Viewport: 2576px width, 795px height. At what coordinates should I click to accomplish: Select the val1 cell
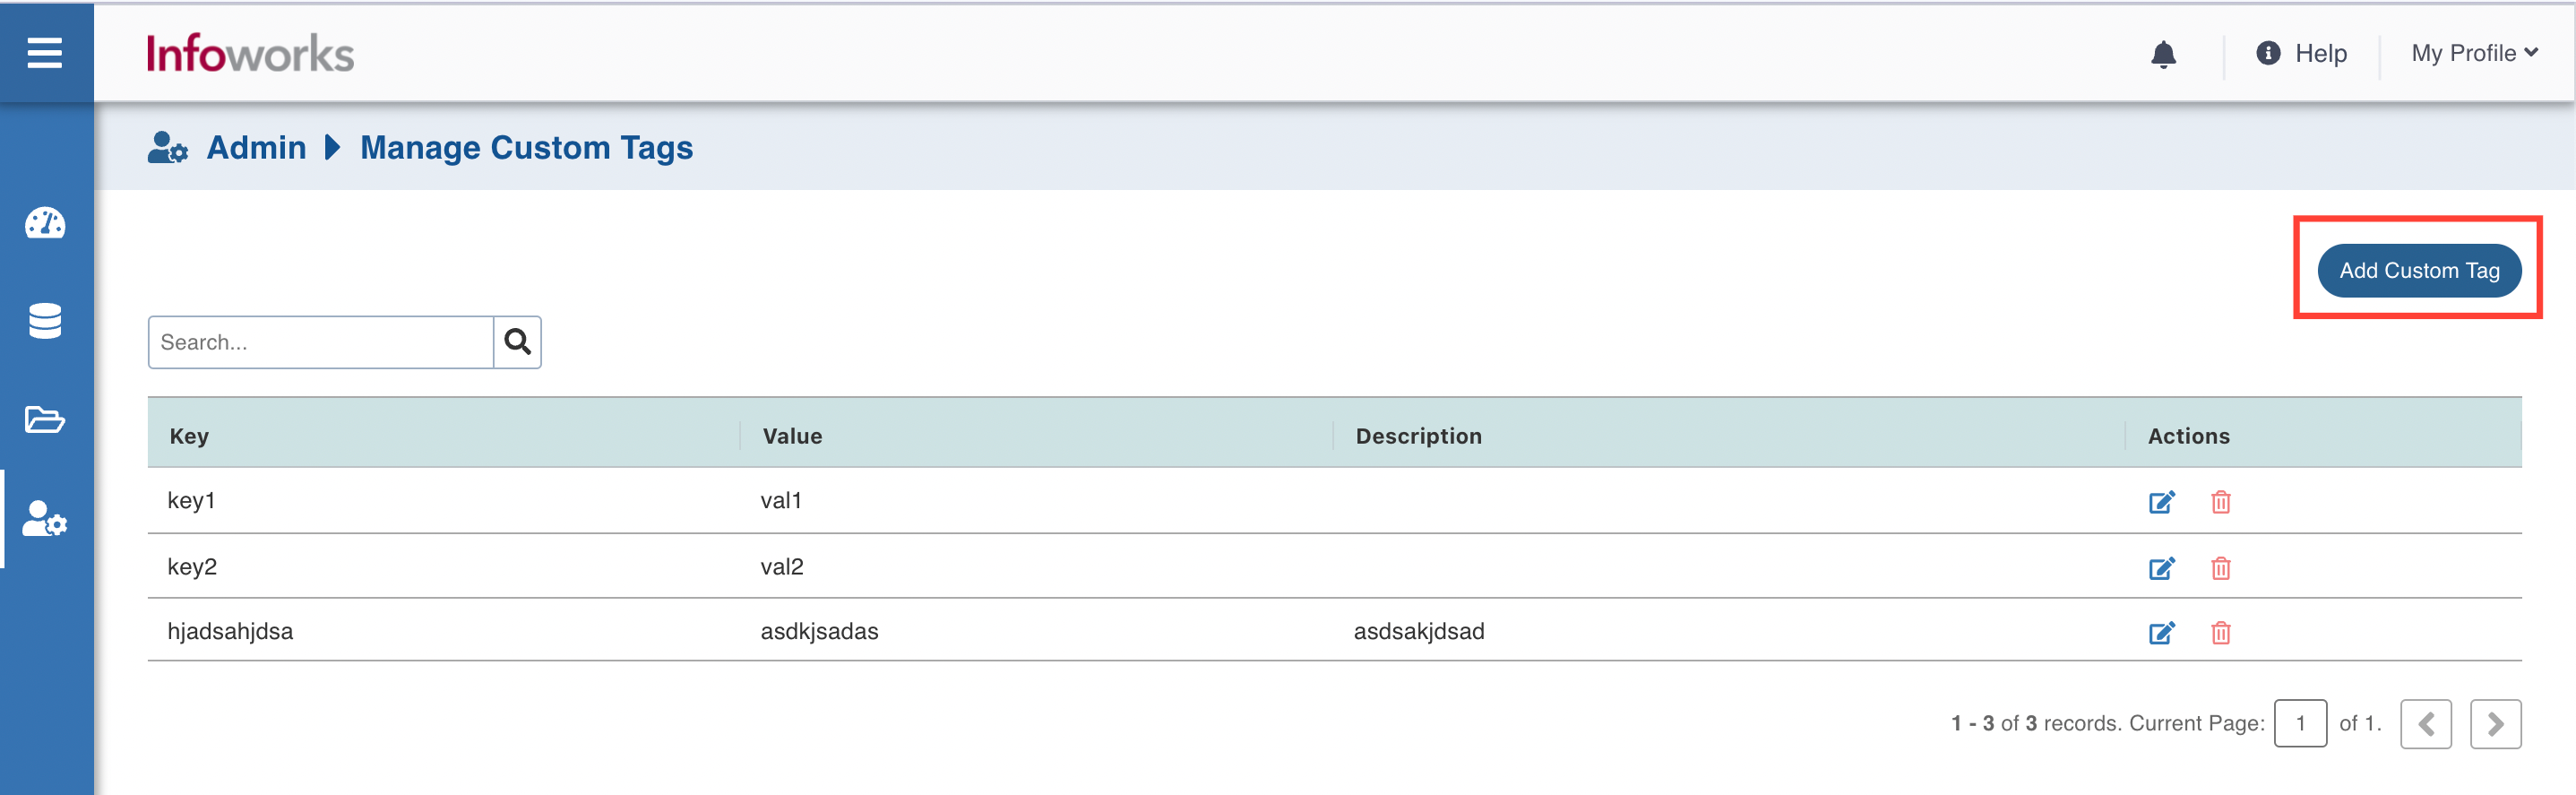pos(781,500)
